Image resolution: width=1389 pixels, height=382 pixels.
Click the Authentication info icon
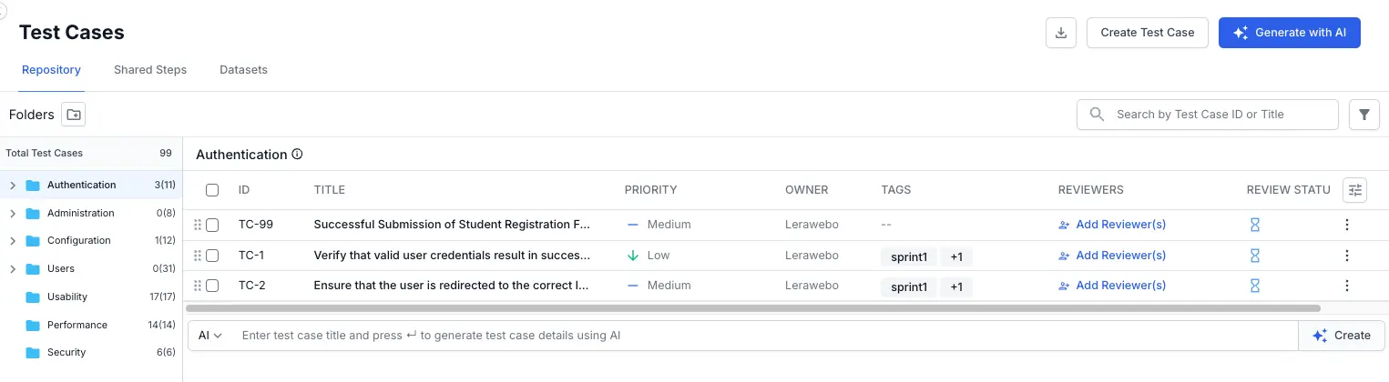coord(297,155)
